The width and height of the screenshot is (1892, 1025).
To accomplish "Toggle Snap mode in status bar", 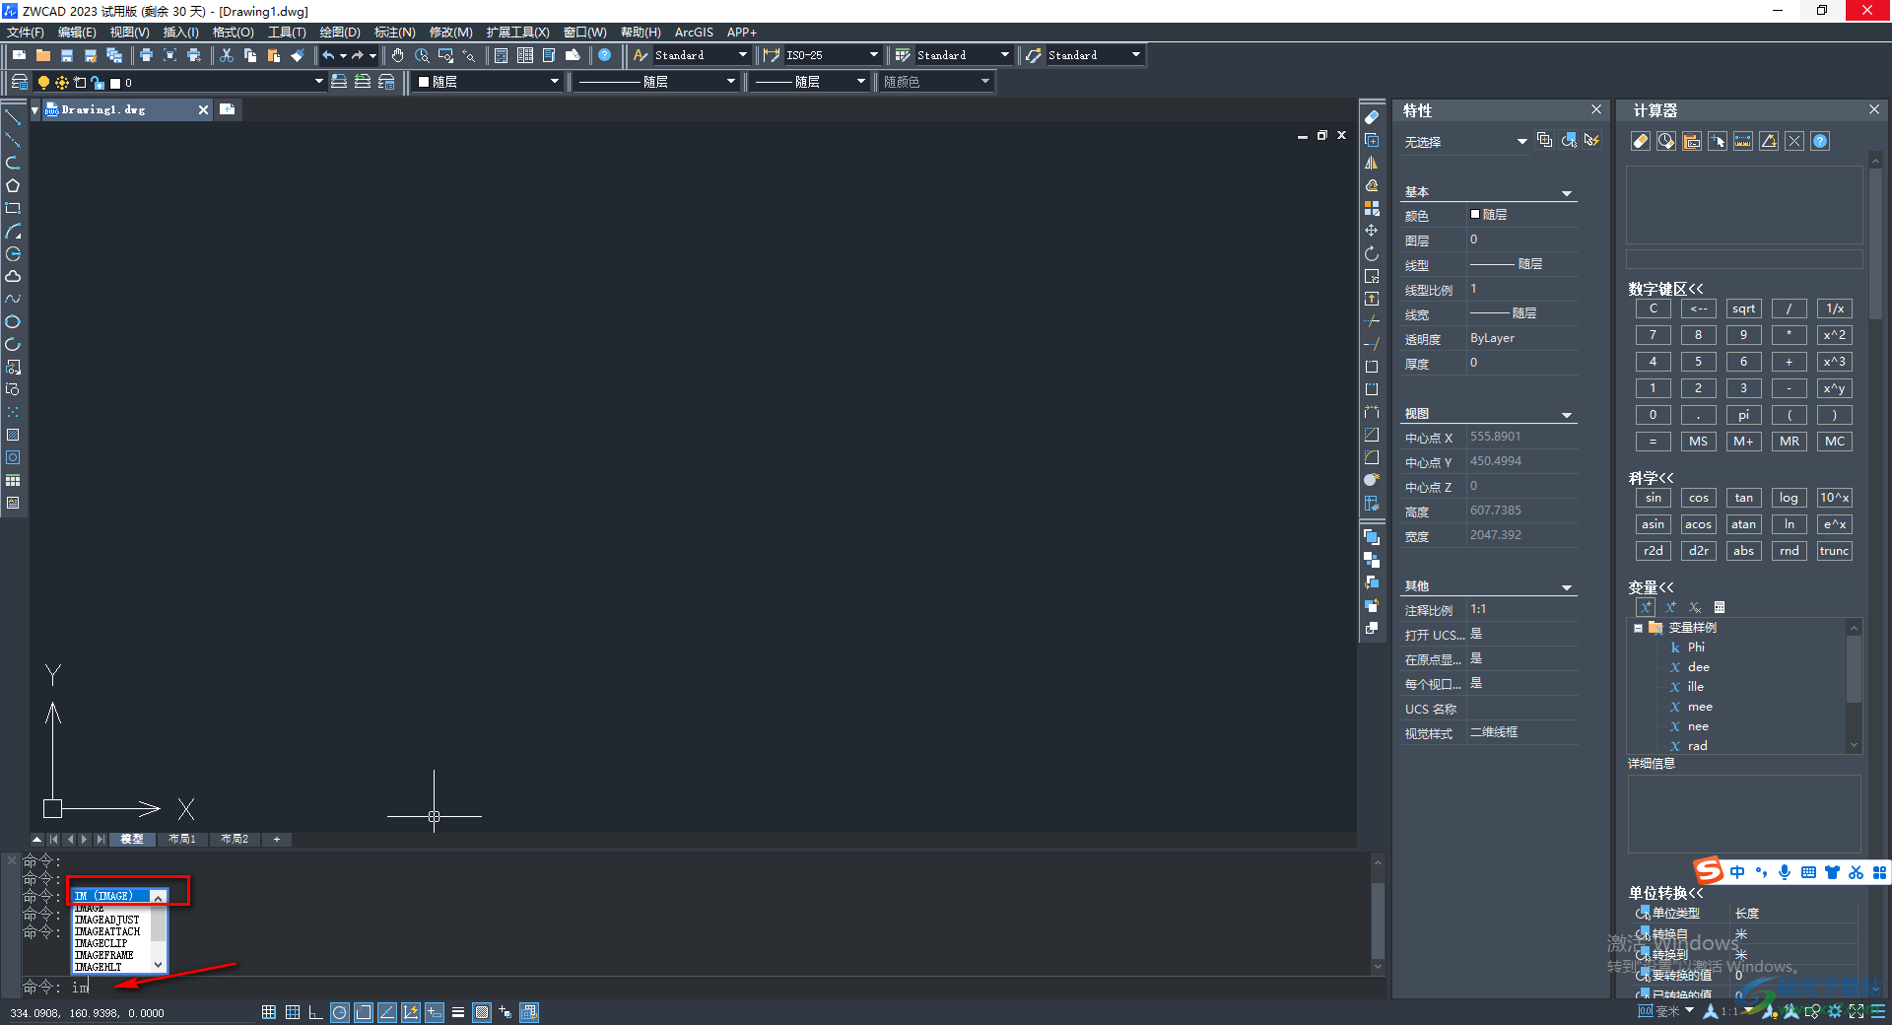I will click(269, 1012).
